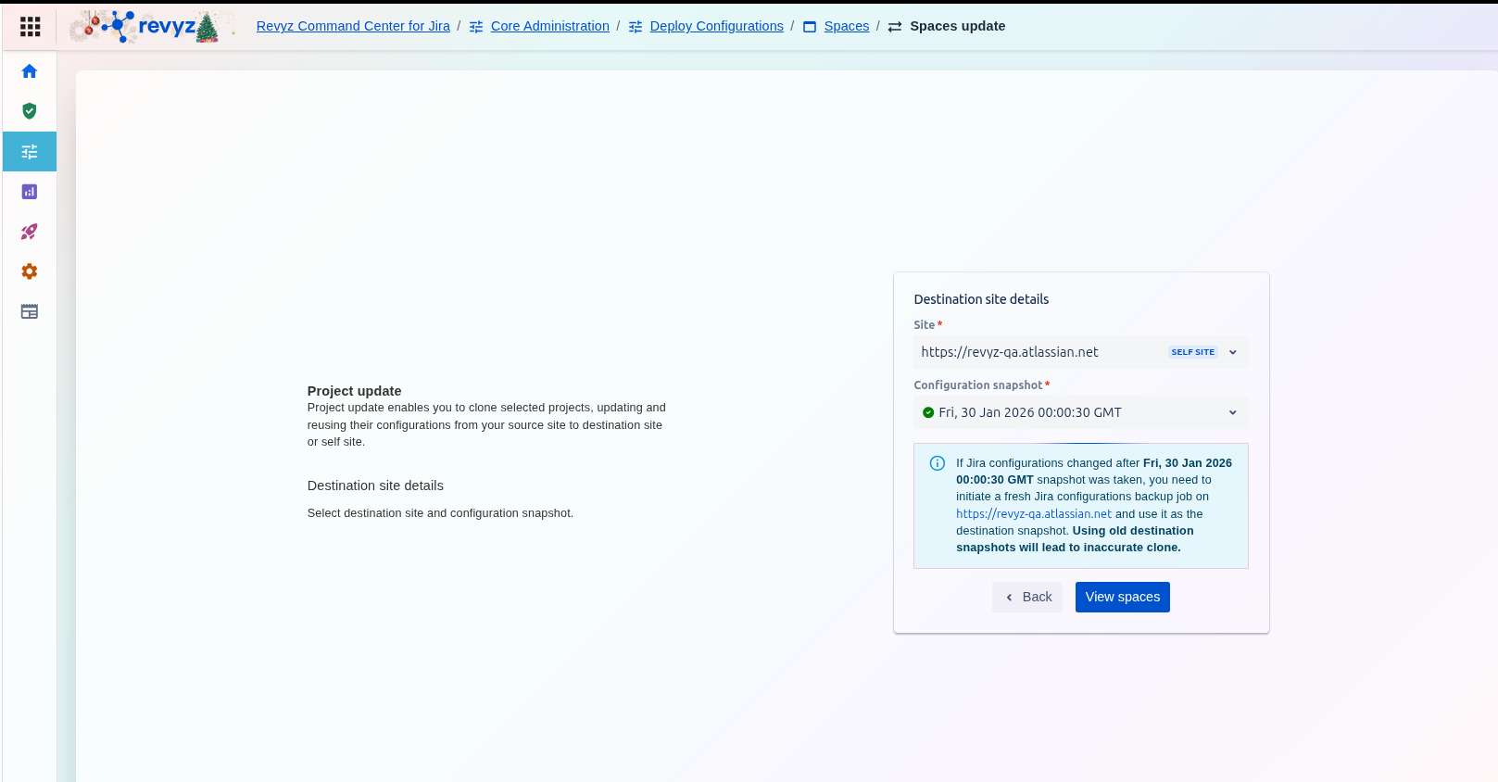Open the shield security sidebar icon
Image resolution: width=1498 pixels, height=782 pixels.
coord(30,111)
